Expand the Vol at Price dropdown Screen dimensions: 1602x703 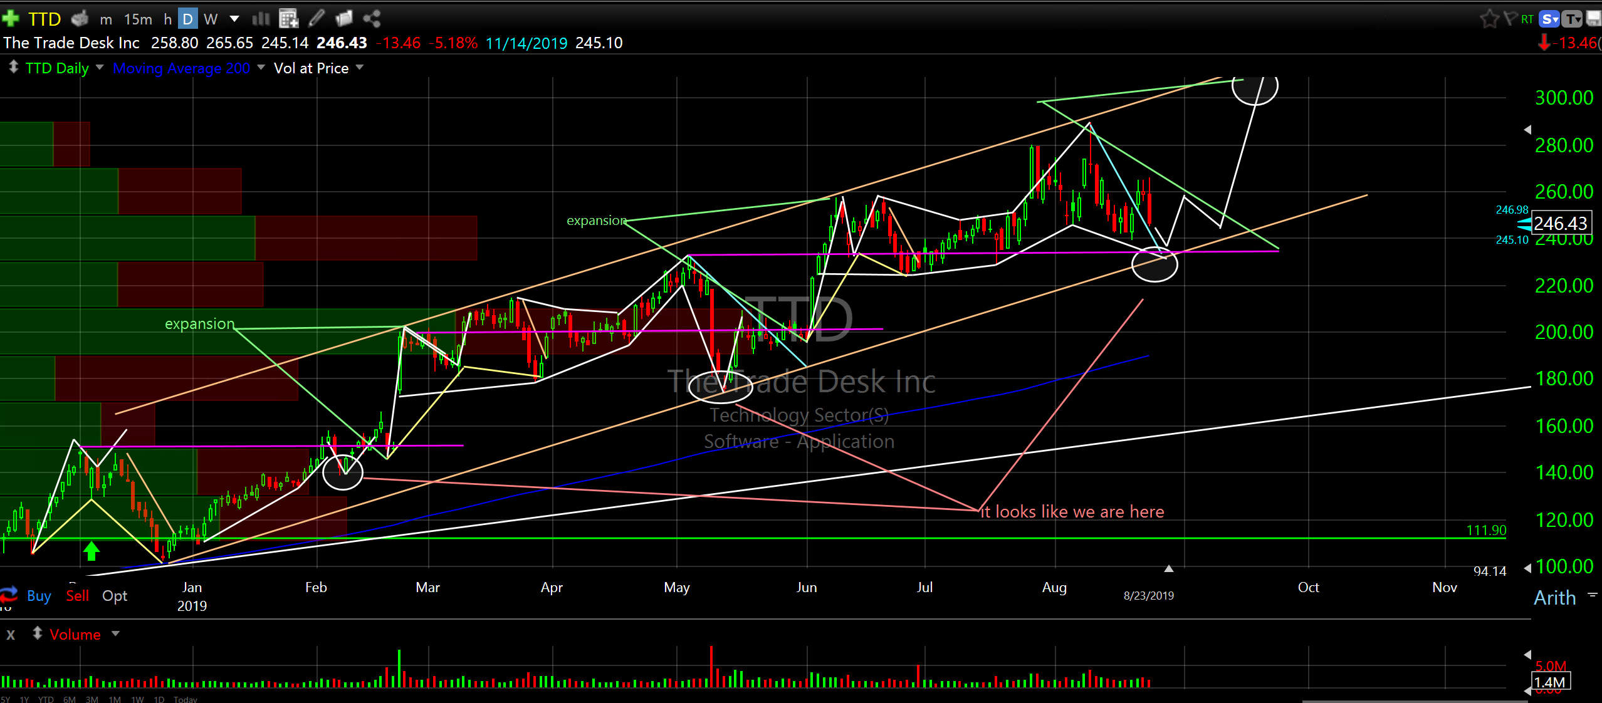pyautogui.click(x=360, y=67)
